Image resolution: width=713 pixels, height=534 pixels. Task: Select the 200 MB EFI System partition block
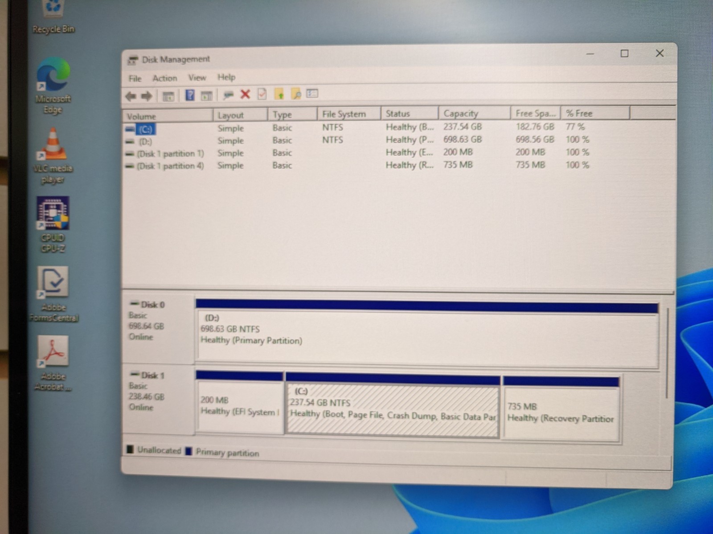[x=239, y=403]
